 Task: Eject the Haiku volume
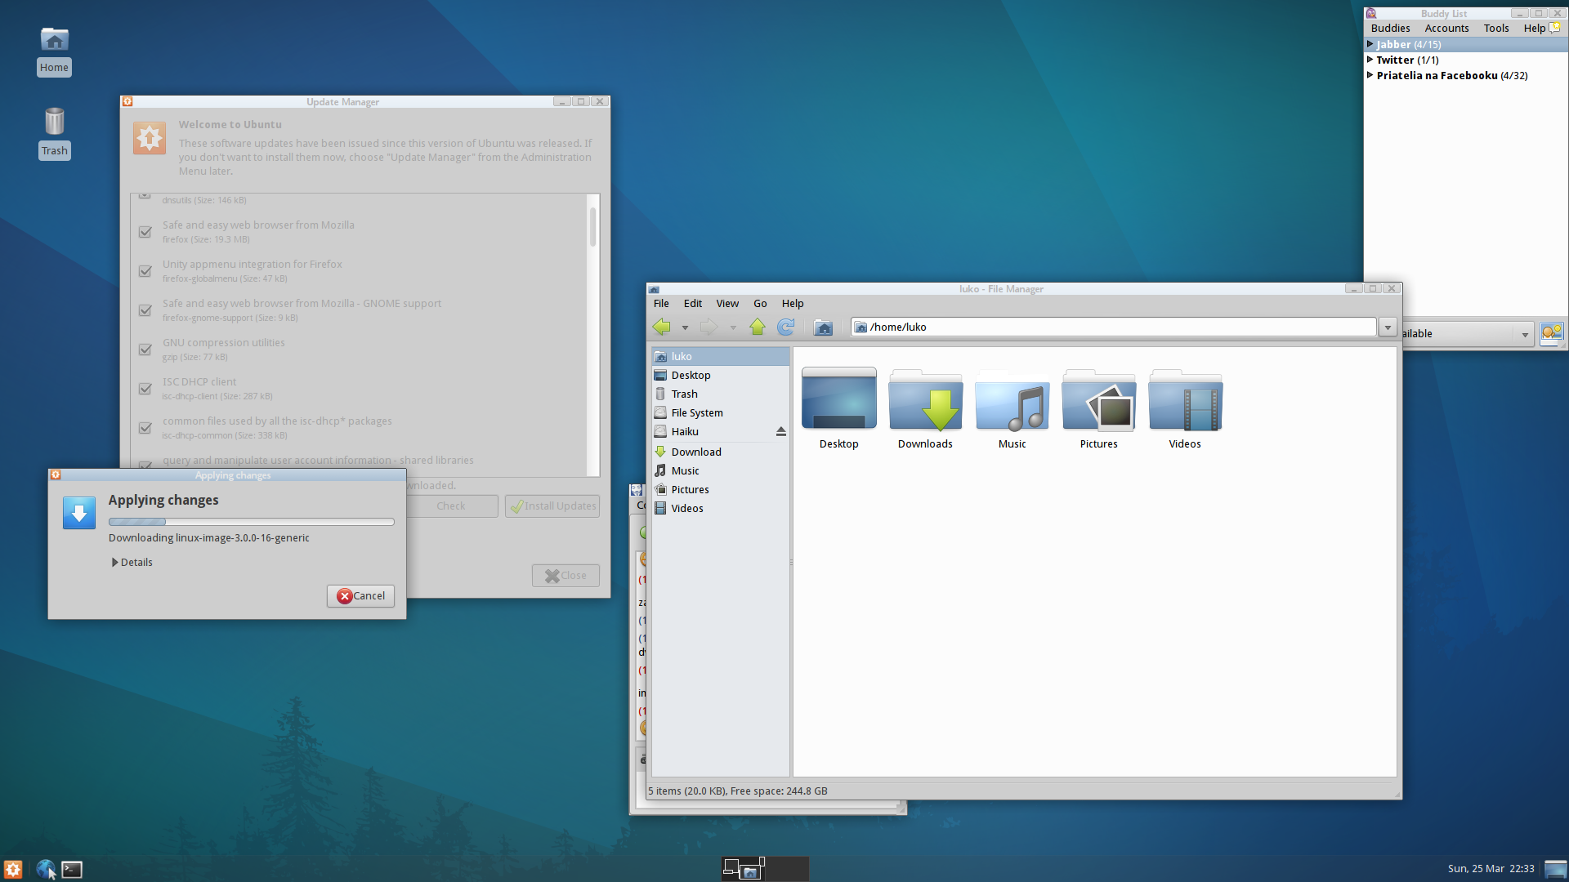780,431
